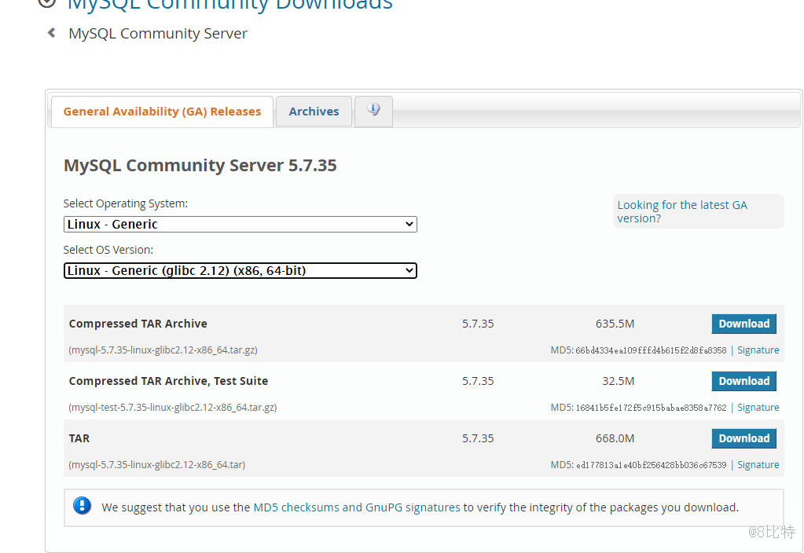Click Signature link for the TAR file row
The image size is (804, 553).
coord(757,464)
